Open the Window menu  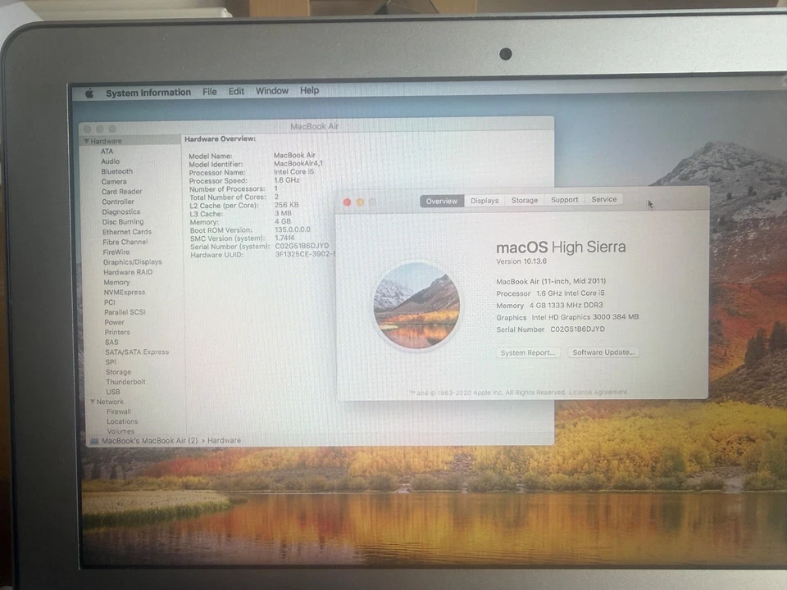[272, 90]
